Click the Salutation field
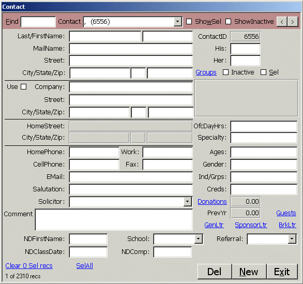This screenshot has width=303, height=284. click(131, 189)
